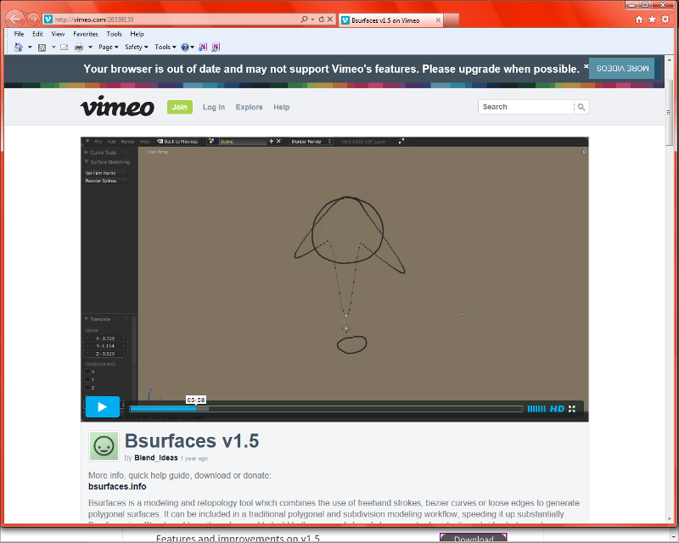Click the first OneNote Send icon
Image resolution: width=679 pixels, height=543 pixels.
(203, 48)
